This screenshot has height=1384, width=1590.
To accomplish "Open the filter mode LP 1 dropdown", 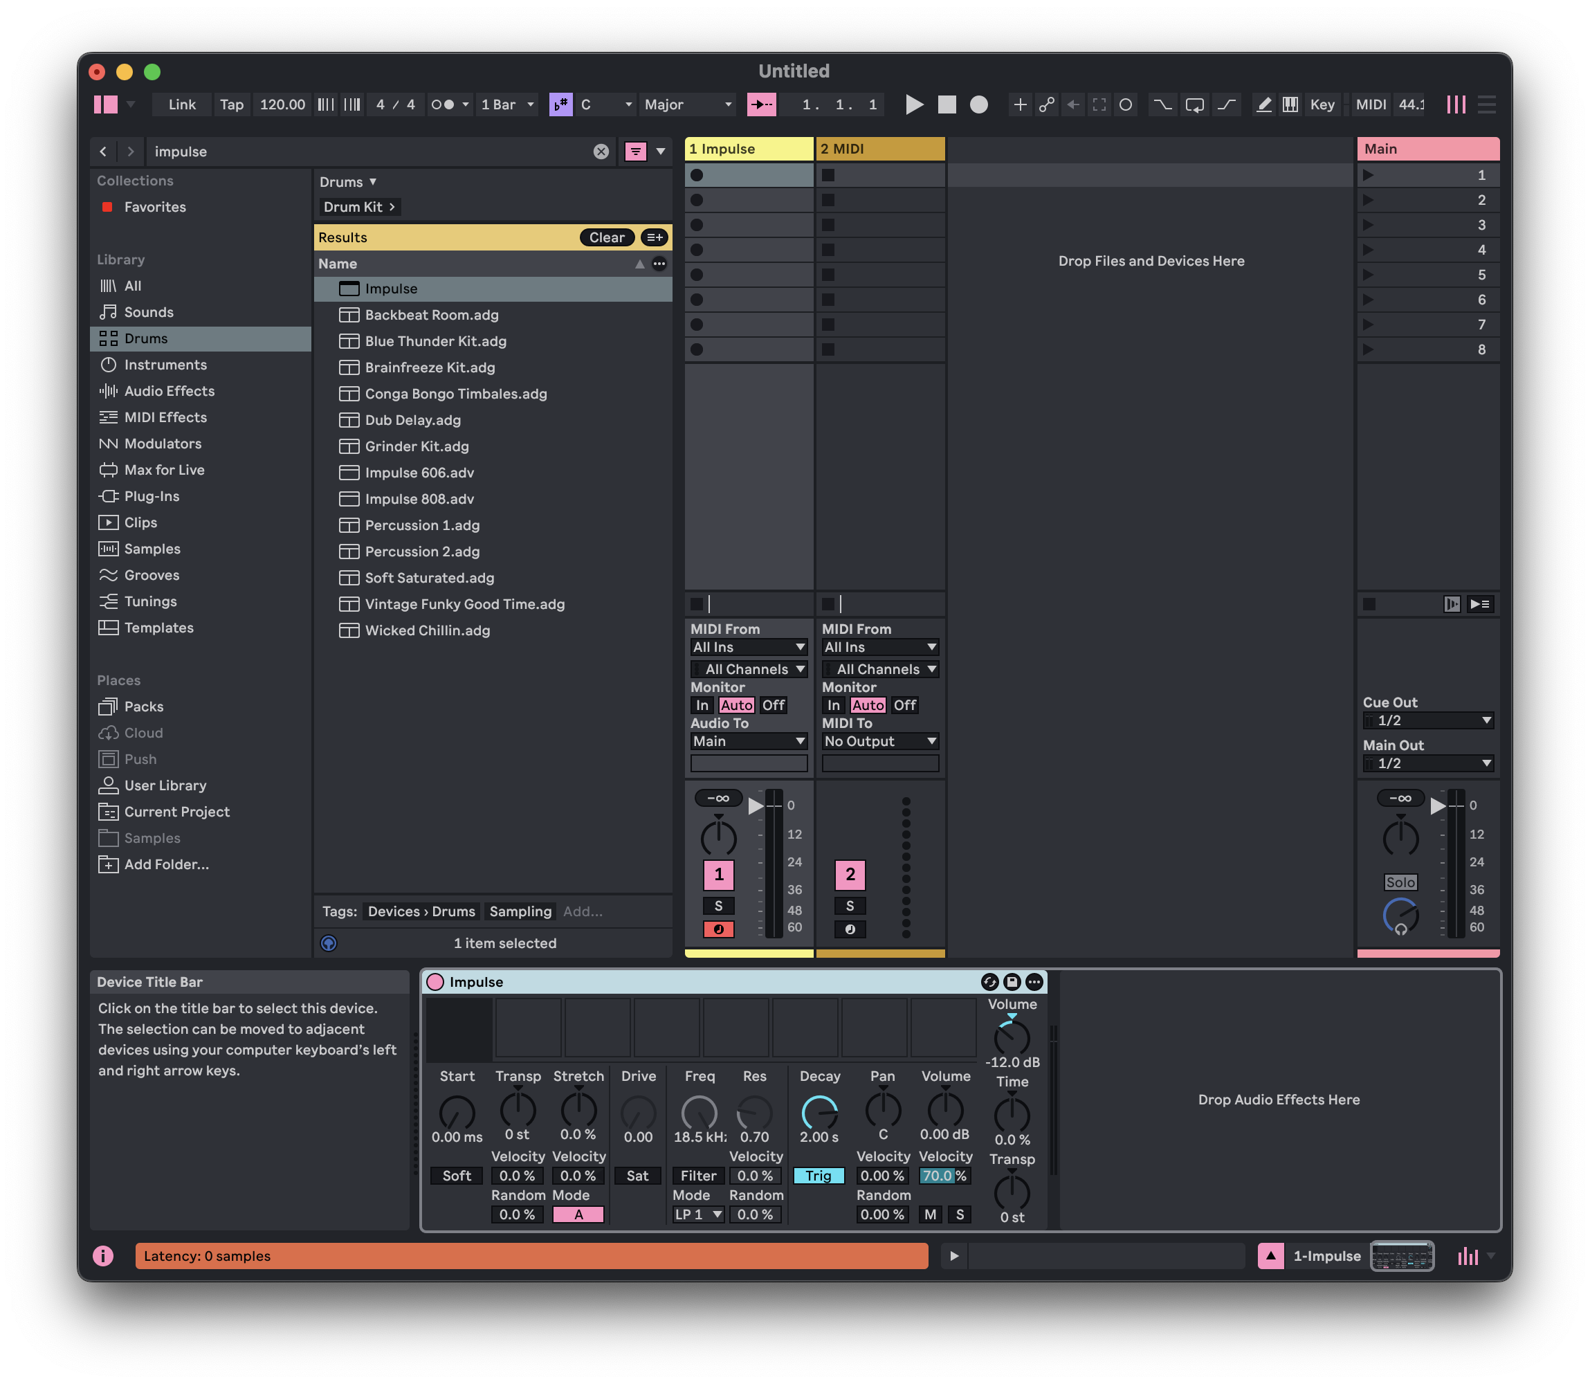I will [698, 1214].
